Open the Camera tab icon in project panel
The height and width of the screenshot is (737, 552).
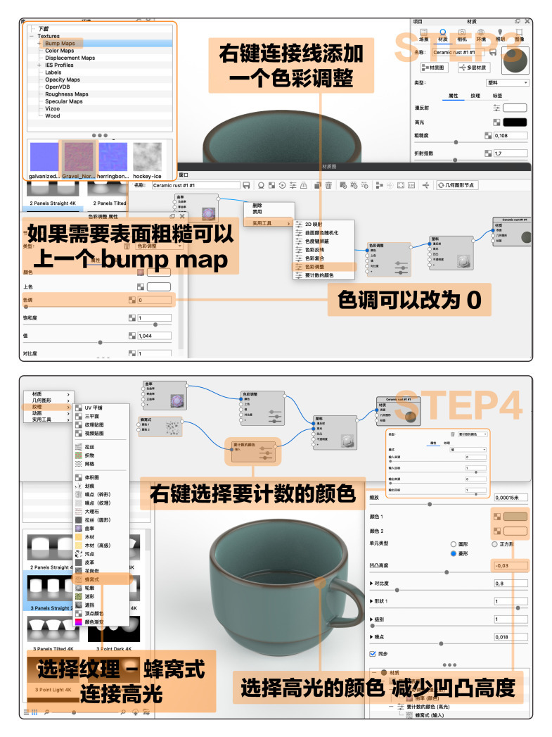coord(462,32)
